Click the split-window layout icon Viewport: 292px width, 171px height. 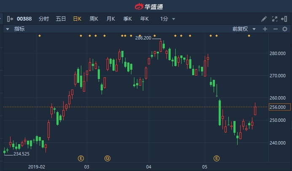click(x=284, y=19)
